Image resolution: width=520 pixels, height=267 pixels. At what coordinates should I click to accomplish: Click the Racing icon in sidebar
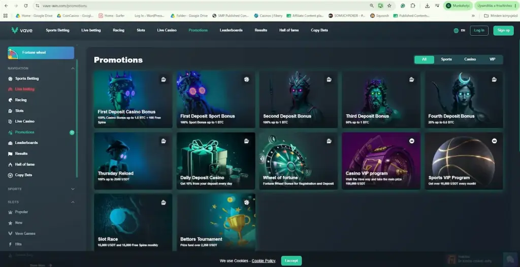tap(10, 100)
